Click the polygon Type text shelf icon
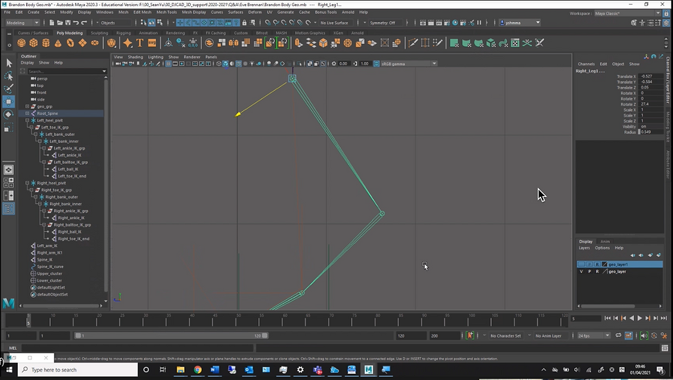Screen dimensions: 673x380 tap(140, 43)
